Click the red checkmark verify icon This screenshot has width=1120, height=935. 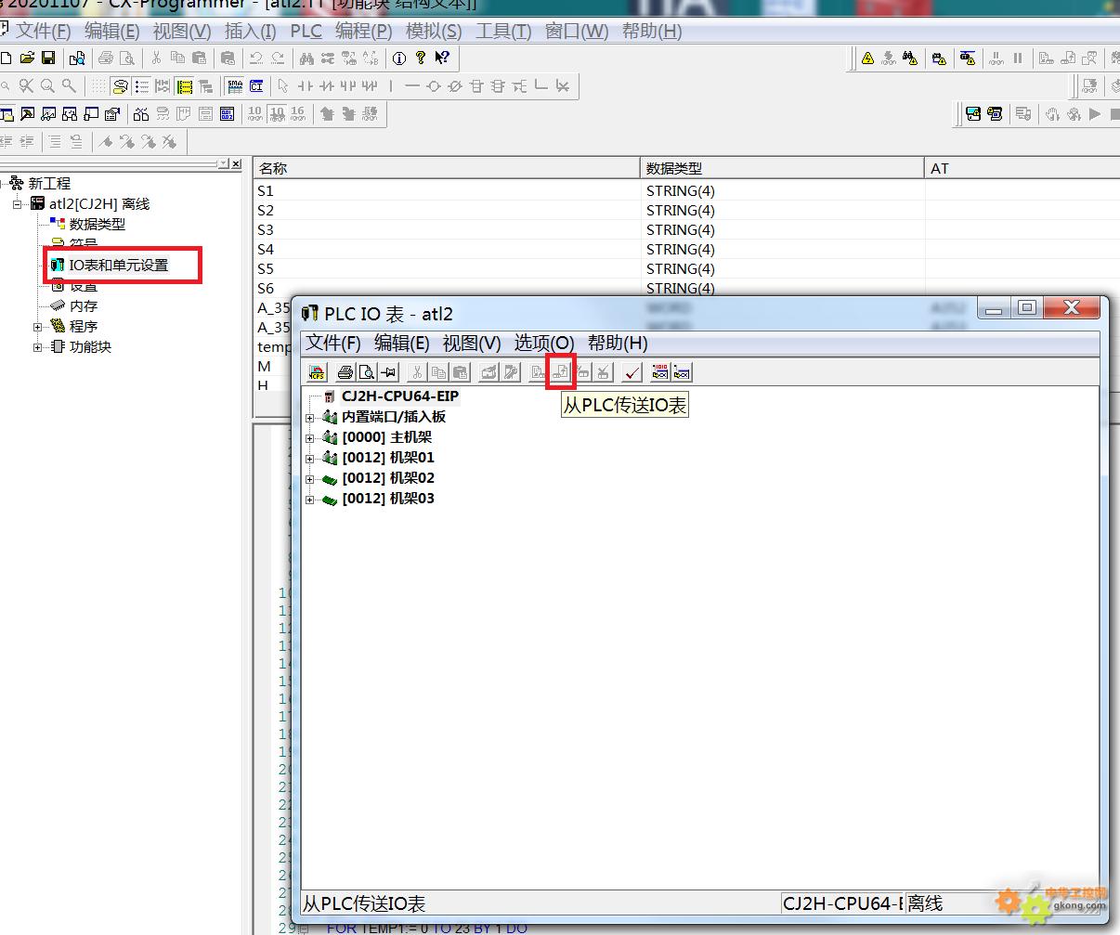632,372
